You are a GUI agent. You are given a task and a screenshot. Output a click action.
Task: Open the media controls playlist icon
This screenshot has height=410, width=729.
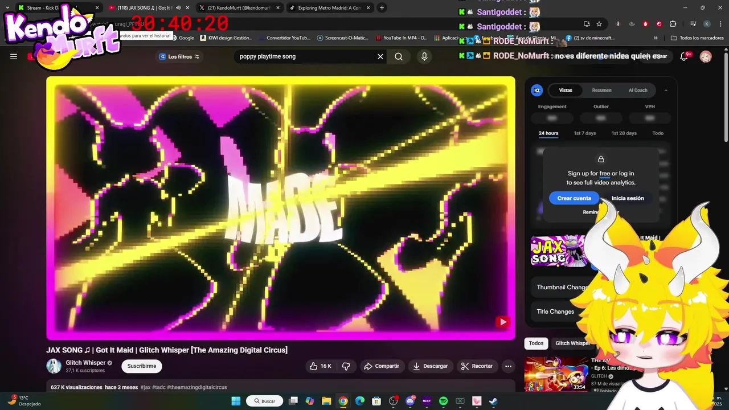pyautogui.click(x=693, y=24)
